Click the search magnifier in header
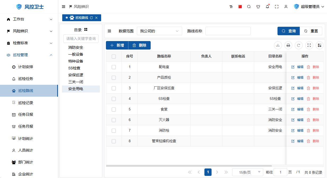 (x=249, y=7)
